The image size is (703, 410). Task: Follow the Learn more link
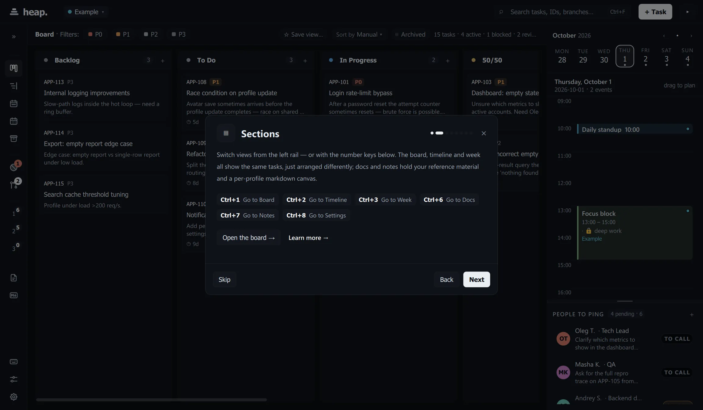click(x=308, y=238)
